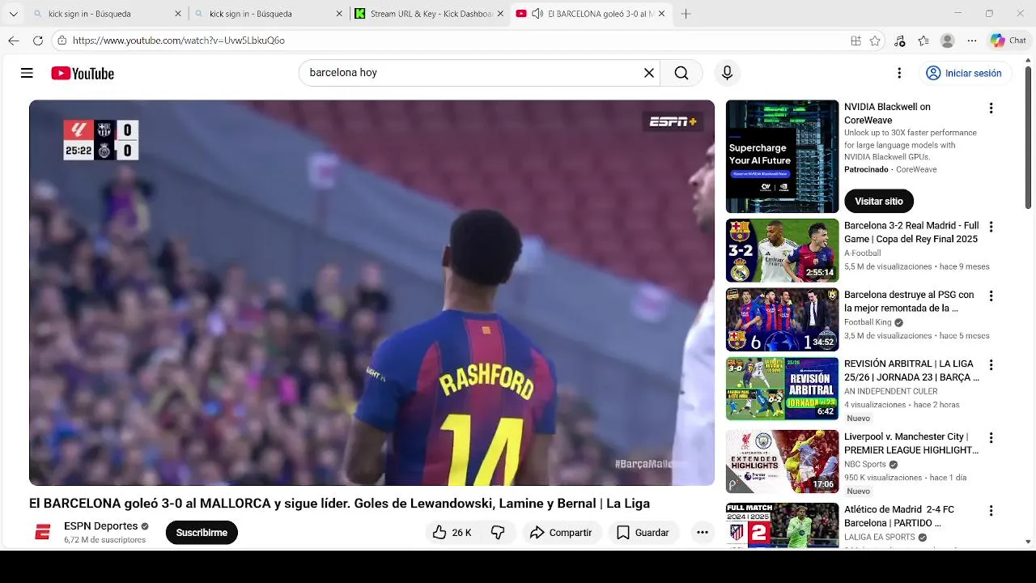
Task: Open more actions ellipsis under video
Action: point(703,532)
